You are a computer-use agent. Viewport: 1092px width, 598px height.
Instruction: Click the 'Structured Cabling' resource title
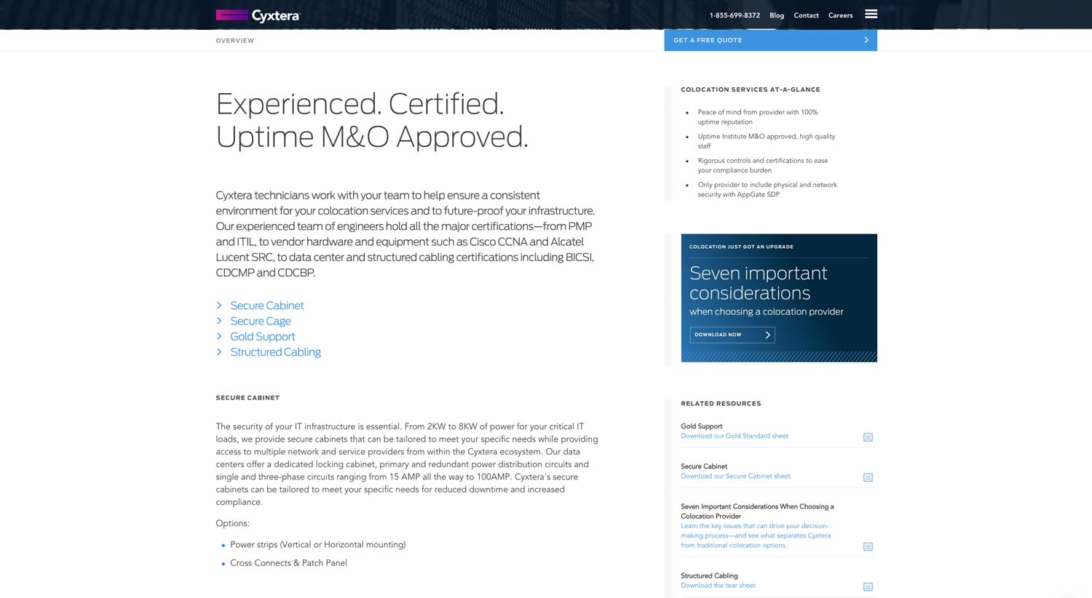click(x=709, y=575)
